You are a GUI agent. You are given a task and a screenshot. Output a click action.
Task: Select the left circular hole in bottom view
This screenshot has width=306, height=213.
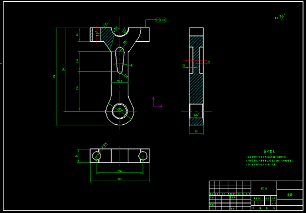coord(97,156)
